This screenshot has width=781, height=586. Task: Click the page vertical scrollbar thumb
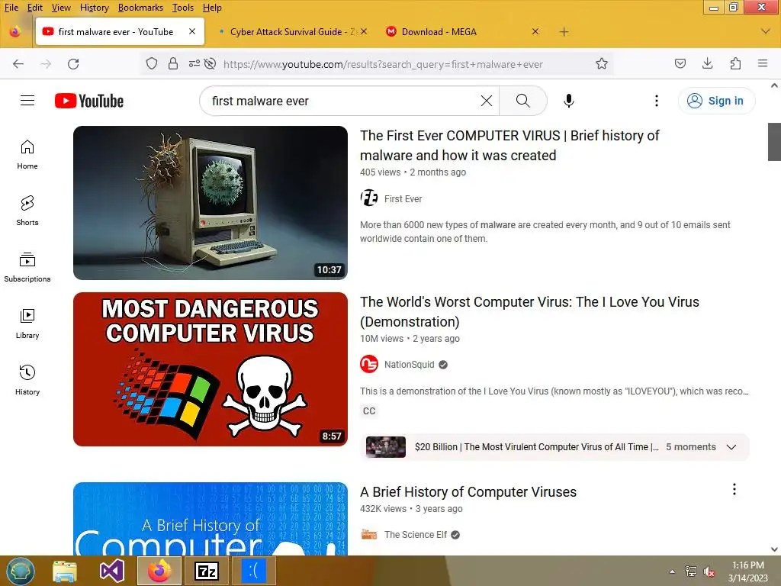click(x=774, y=141)
